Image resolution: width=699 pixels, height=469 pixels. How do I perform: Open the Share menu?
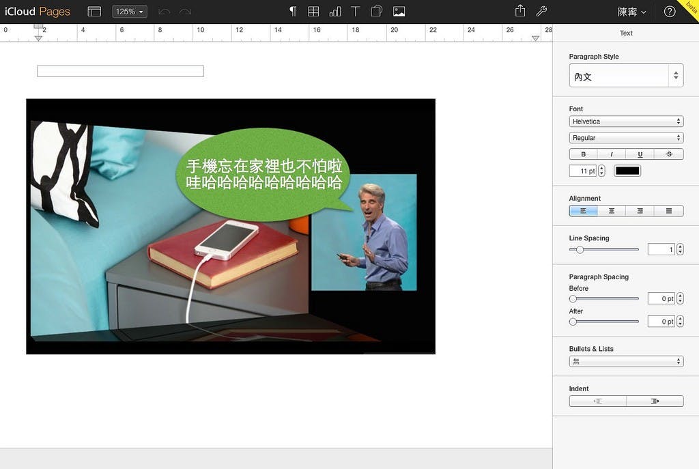point(520,11)
